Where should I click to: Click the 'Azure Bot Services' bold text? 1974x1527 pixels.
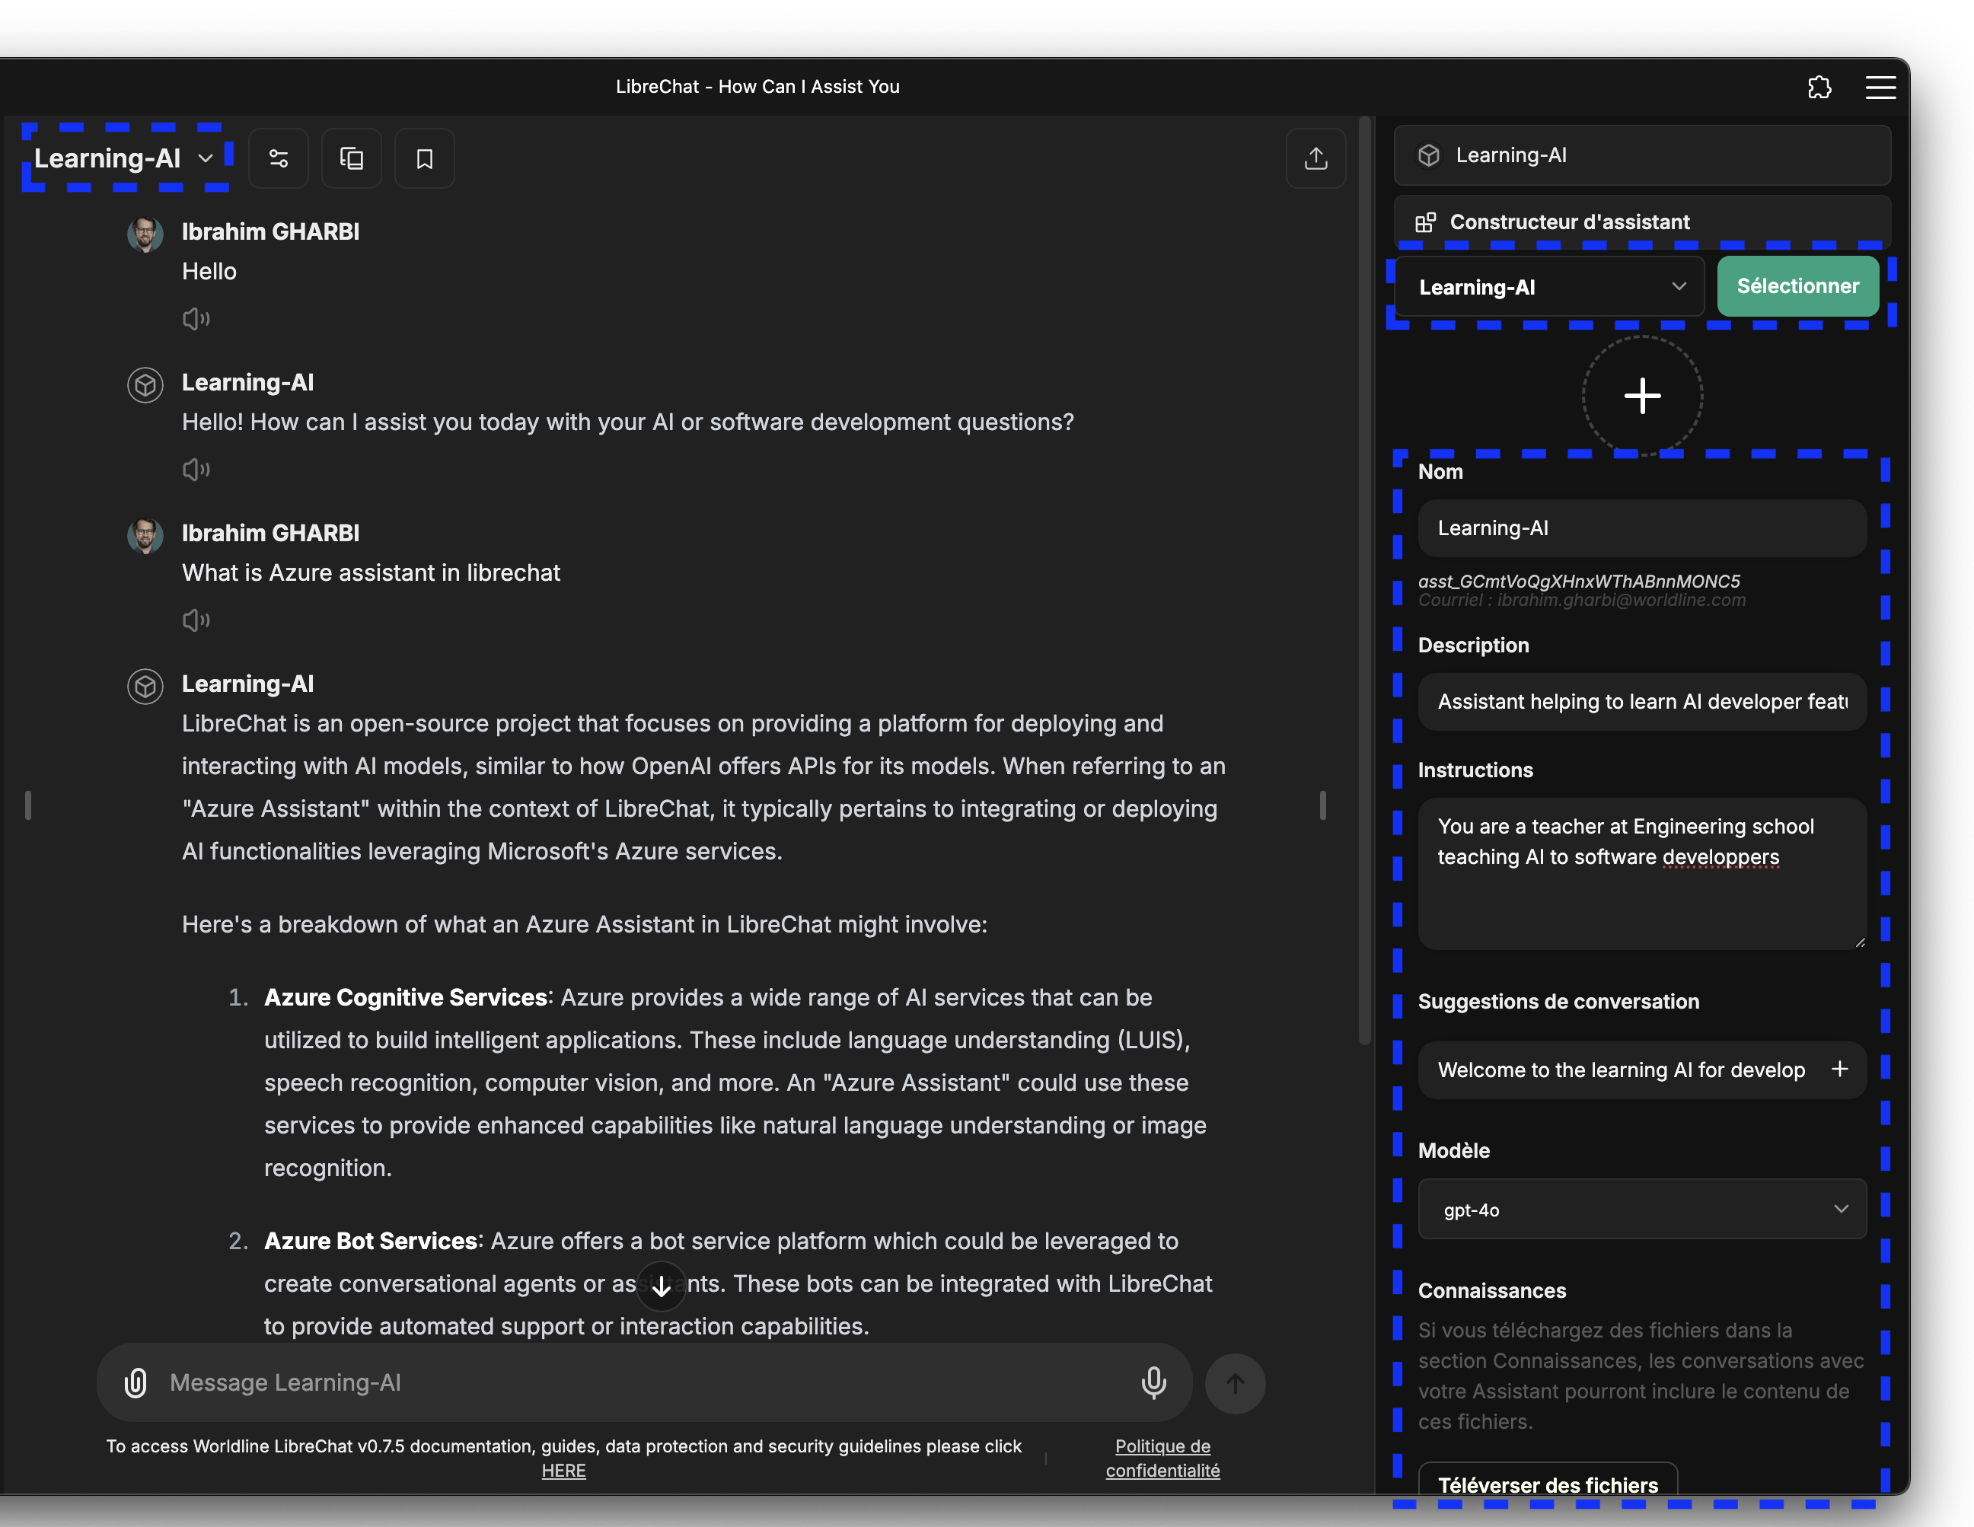coord(371,1242)
